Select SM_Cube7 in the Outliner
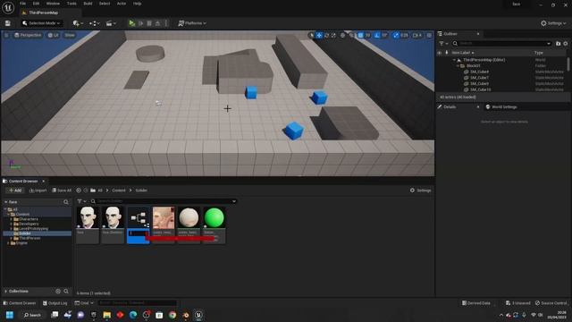This screenshot has height=322, width=572. (479, 78)
